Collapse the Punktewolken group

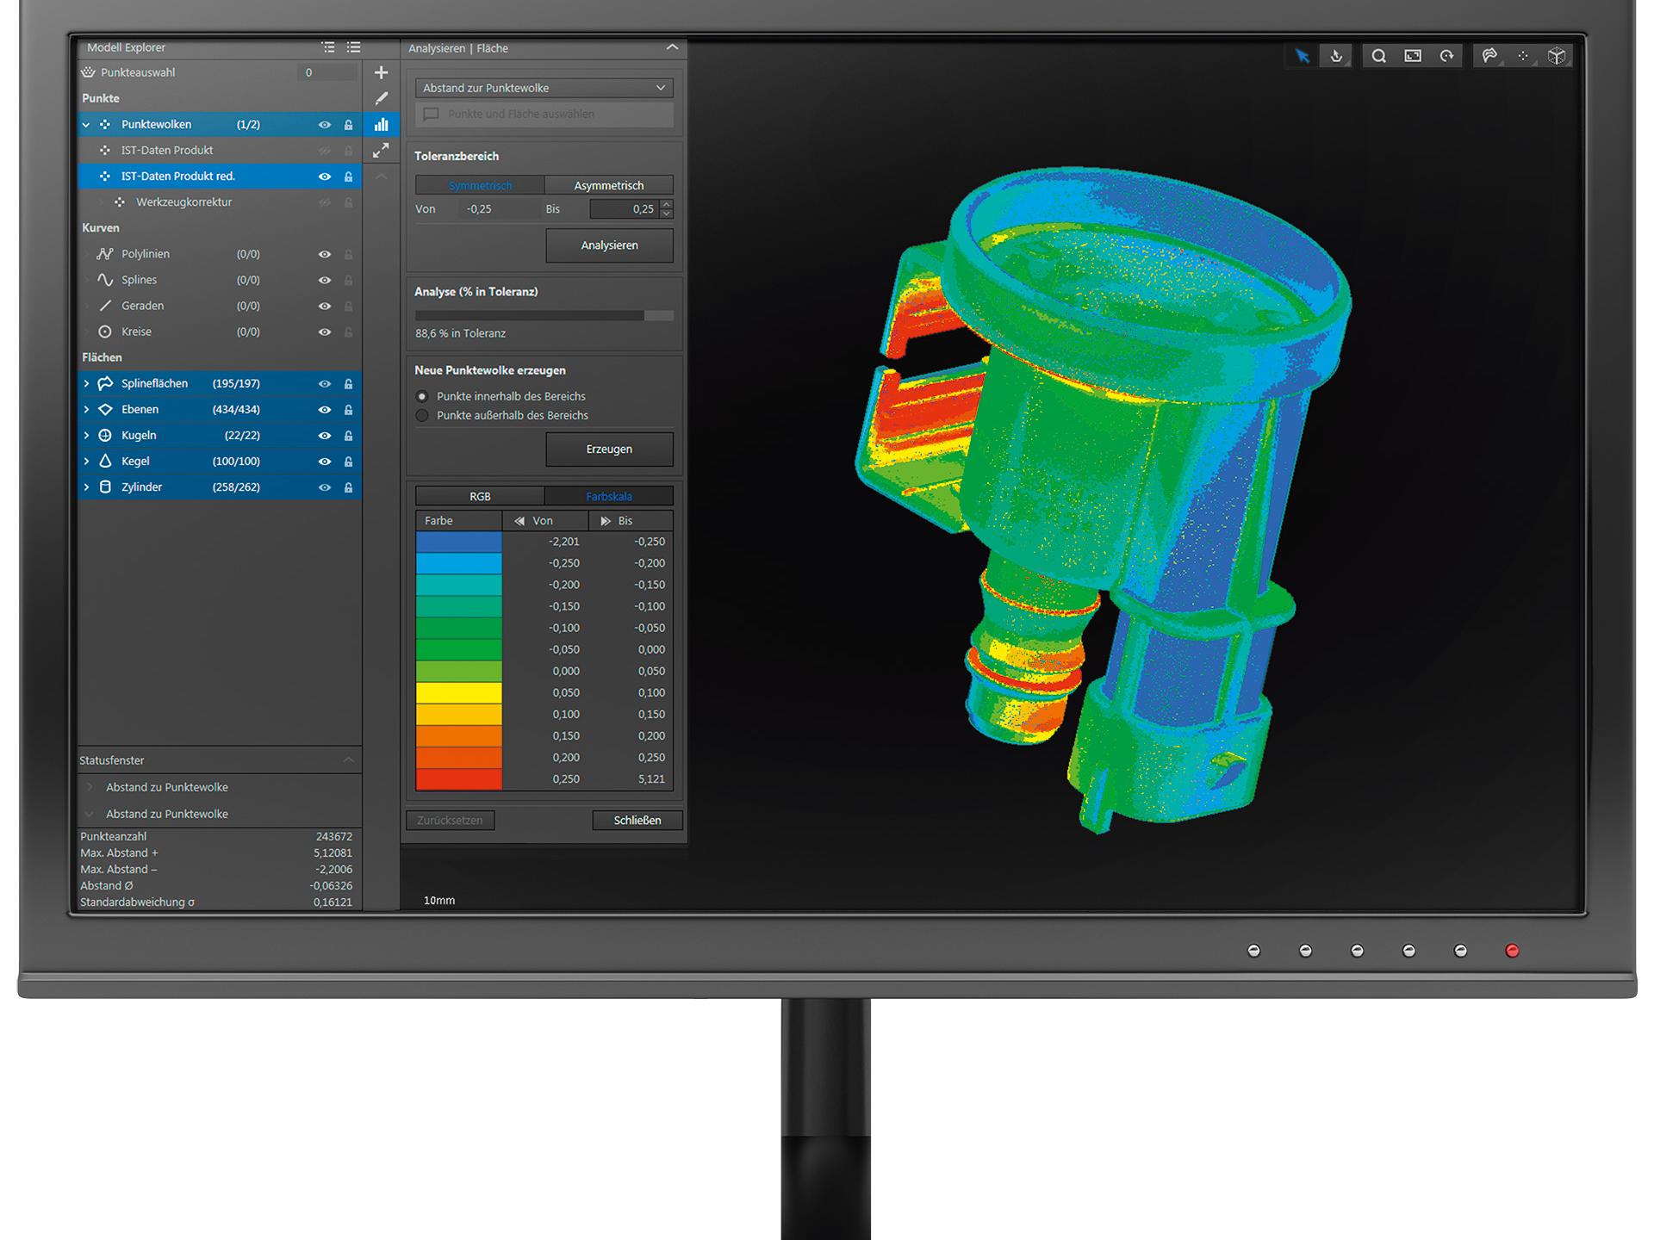point(86,125)
